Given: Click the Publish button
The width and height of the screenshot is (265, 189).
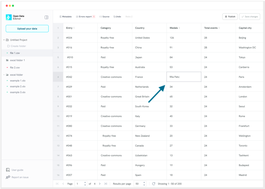Looking at the screenshot, I should [230, 17].
